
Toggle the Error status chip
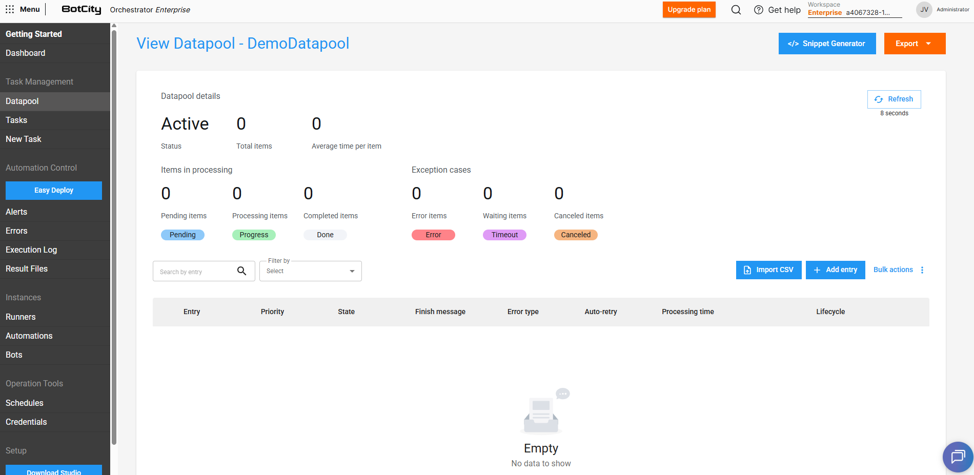[x=433, y=235]
